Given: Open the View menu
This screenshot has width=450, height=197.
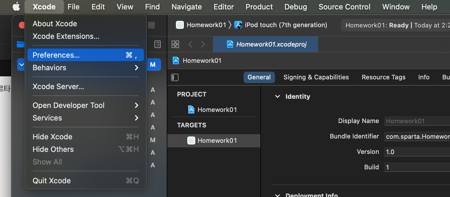Looking at the screenshot, I should pyautogui.click(x=125, y=7).
